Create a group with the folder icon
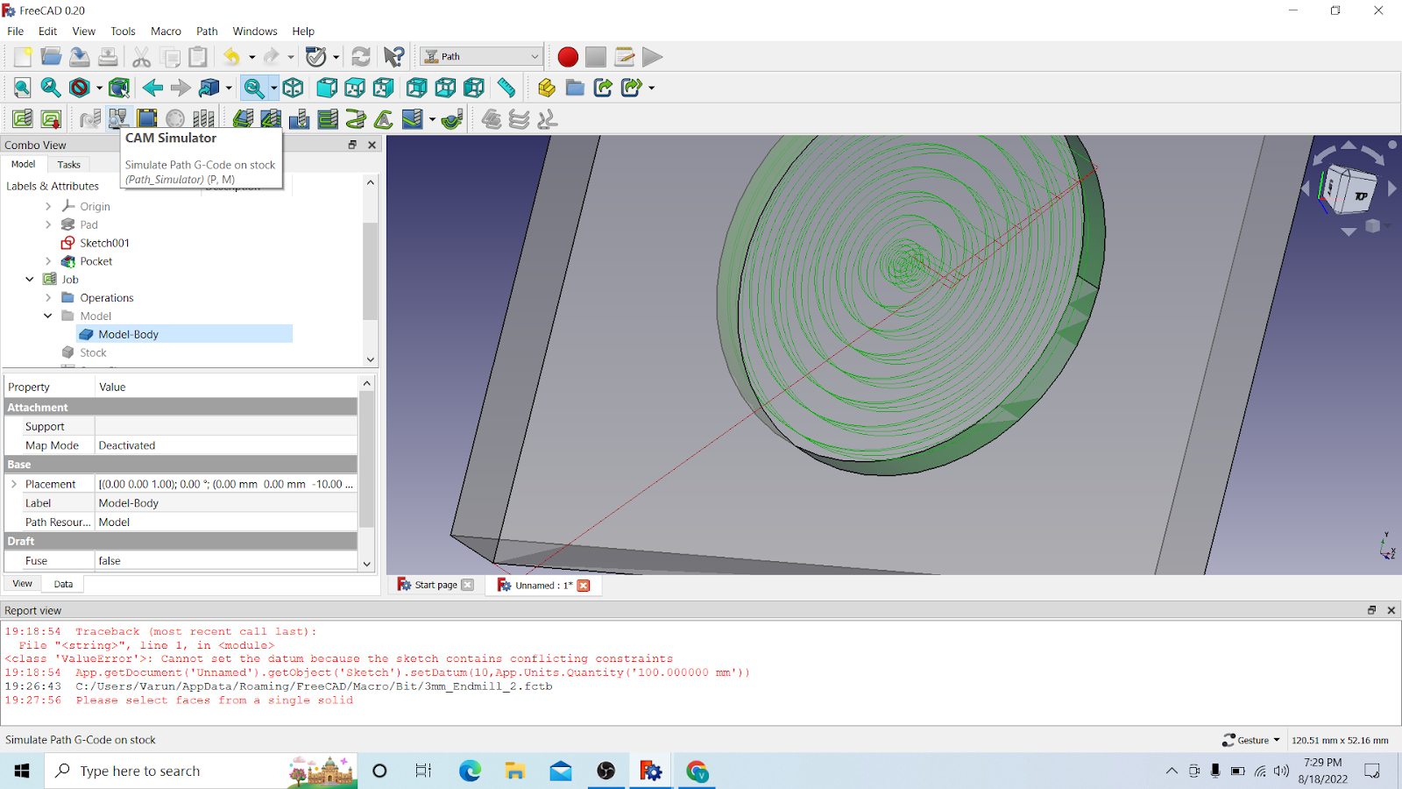This screenshot has height=789, width=1402. point(575,88)
